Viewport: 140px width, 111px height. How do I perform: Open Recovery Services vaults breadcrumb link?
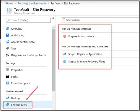point(32,4)
